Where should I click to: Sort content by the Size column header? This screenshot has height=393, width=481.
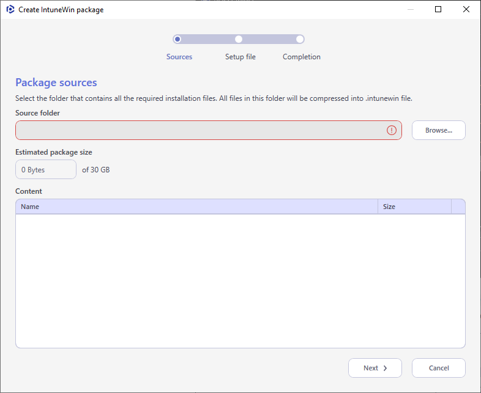point(414,207)
